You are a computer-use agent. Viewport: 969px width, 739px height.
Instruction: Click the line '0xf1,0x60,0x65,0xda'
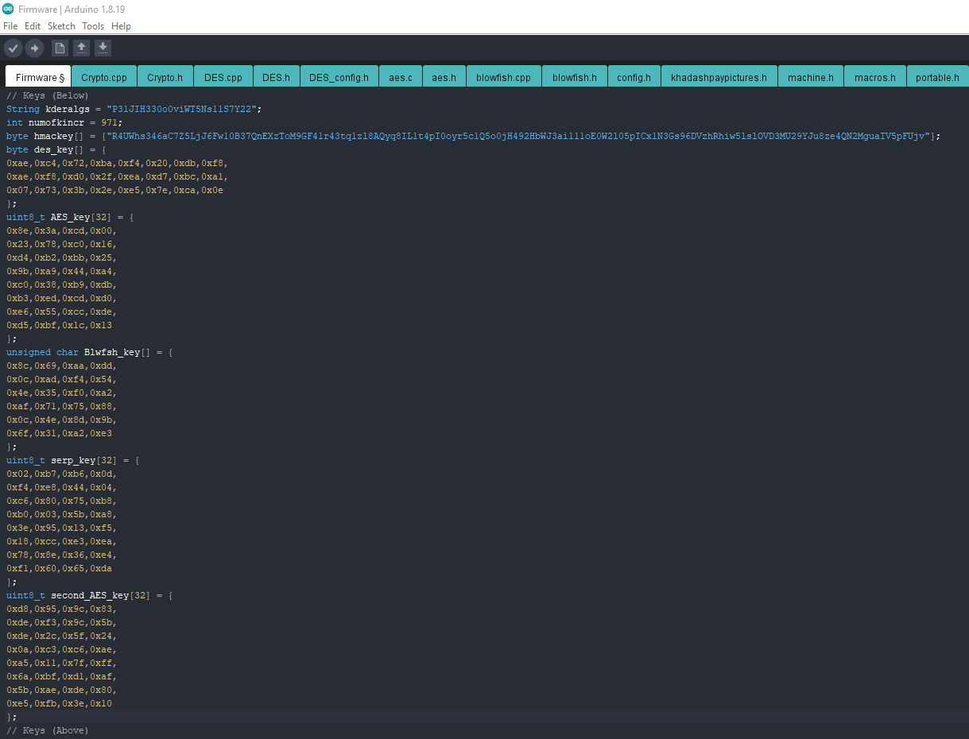click(60, 568)
